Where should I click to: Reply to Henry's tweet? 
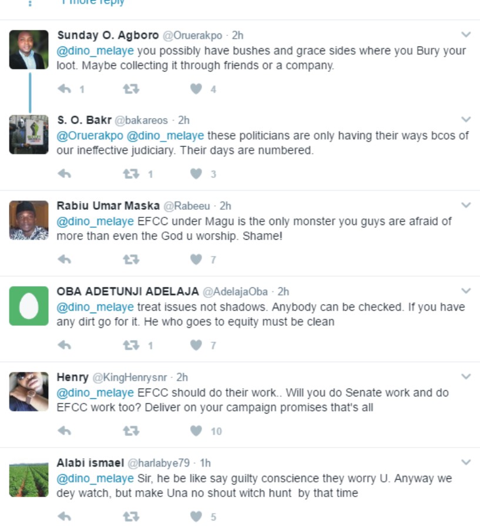(x=64, y=431)
